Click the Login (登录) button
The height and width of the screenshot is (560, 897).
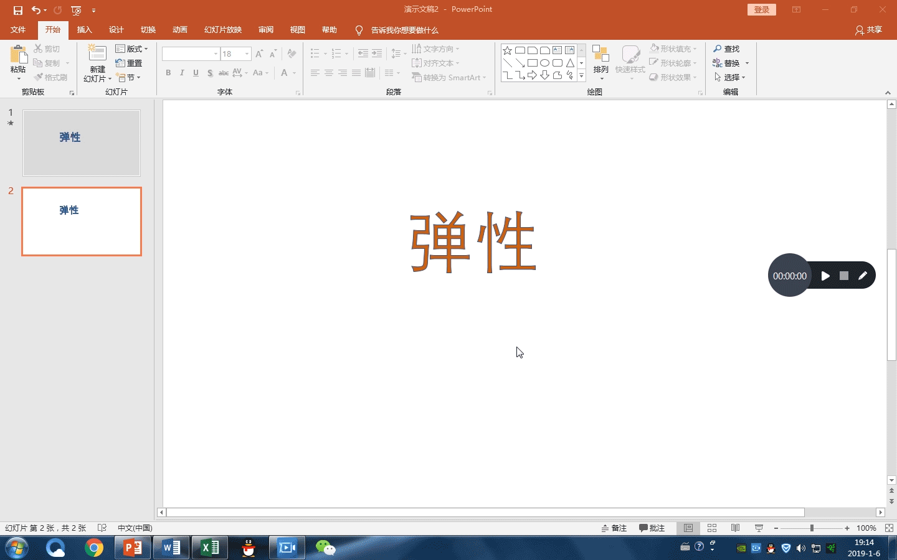(x=761, y=9)
